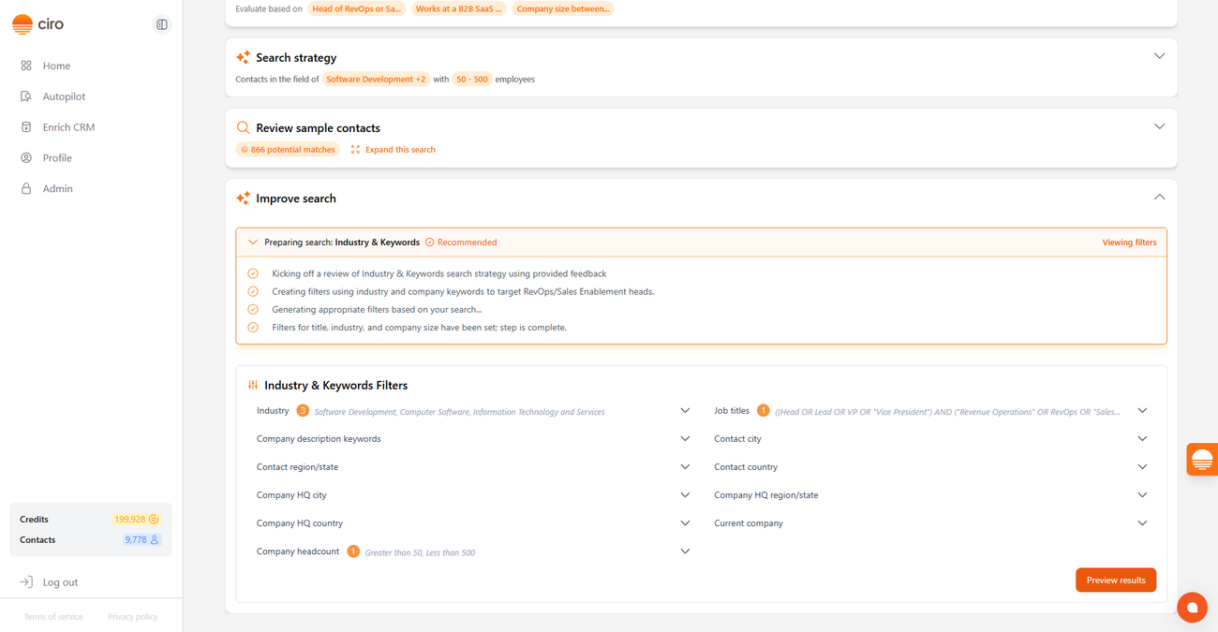The image size is (1218, 632).
Task: Open the Industry filter dropdown
Action: [684, 411]
